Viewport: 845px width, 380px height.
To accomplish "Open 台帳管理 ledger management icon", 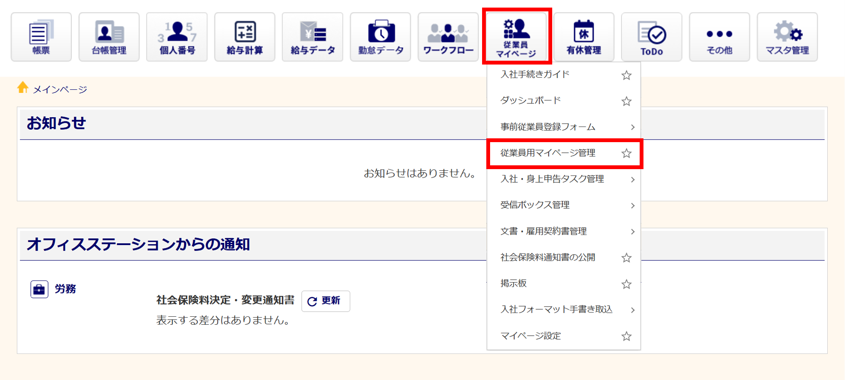I will [109, 37].
